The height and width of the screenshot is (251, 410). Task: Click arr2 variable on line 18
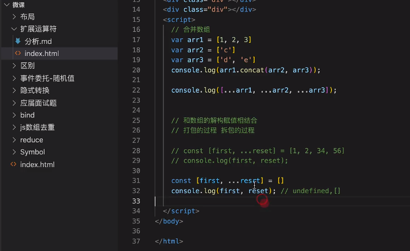point(195,50)
